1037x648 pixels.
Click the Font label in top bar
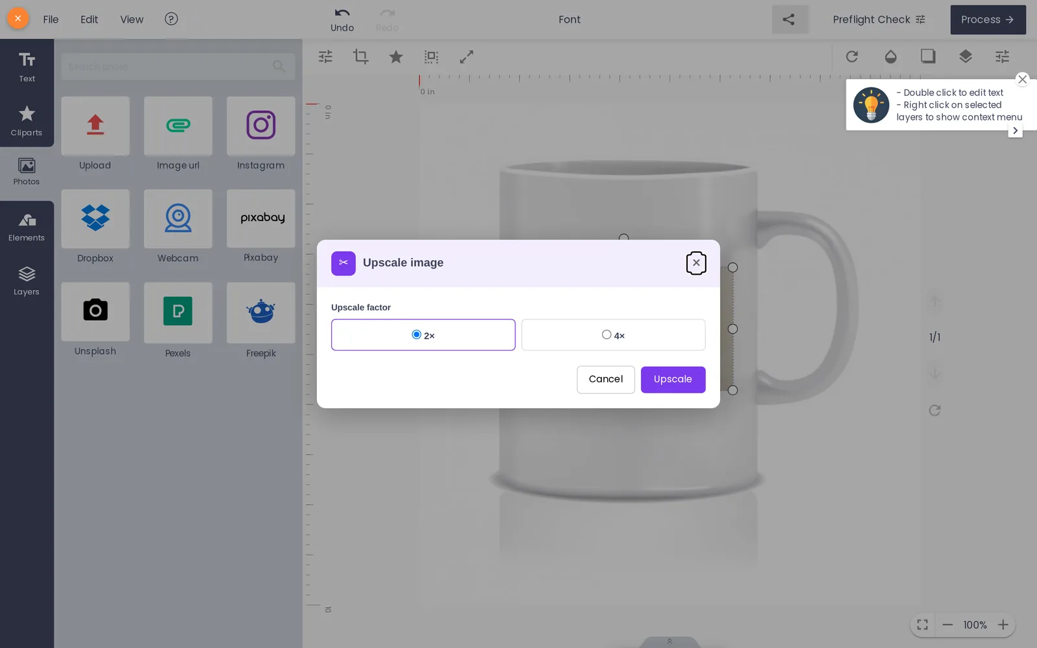570,19
